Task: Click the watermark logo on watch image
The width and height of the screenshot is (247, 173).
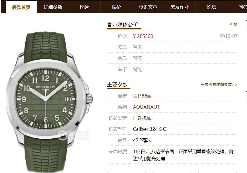Action: click(x=74, y=136)
